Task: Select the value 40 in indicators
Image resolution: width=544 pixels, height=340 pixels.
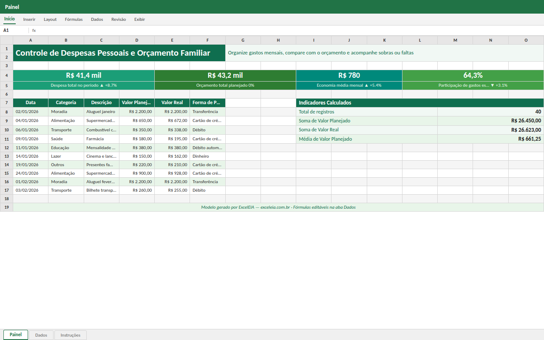Action: (491, 112)
